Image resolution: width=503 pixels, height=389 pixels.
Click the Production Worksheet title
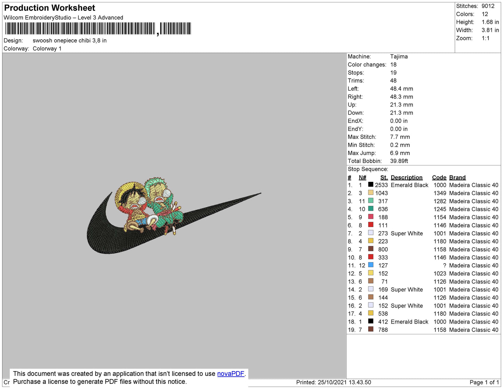[49, 8]
